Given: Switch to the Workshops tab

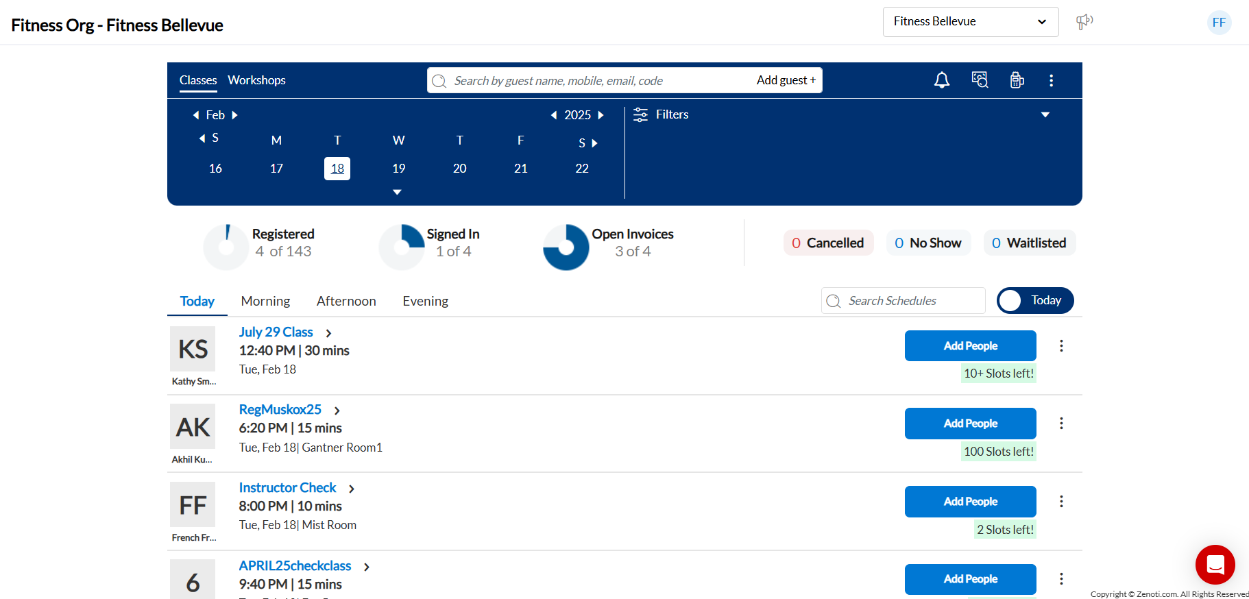Looking at the screenshot, I should (x=256, y=80).
